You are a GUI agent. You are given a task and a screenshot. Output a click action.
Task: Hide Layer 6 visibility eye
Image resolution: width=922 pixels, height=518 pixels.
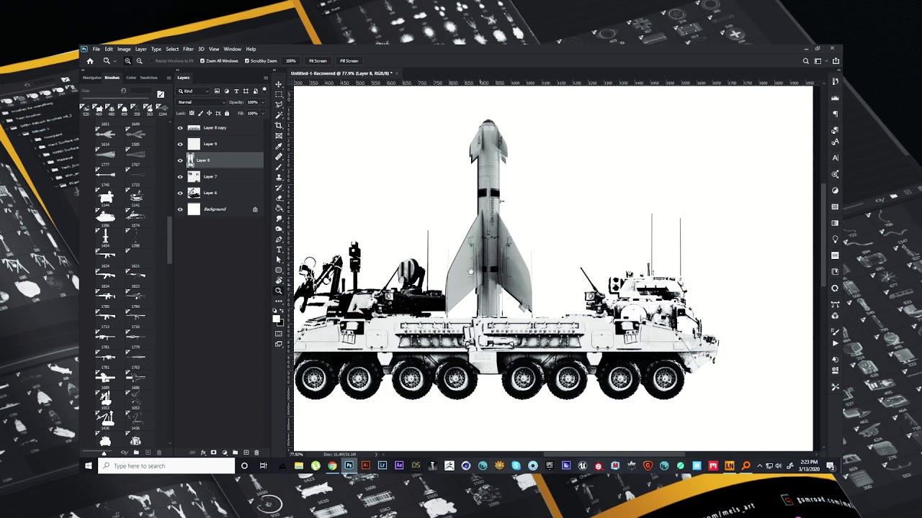click(x=180, y=193)
